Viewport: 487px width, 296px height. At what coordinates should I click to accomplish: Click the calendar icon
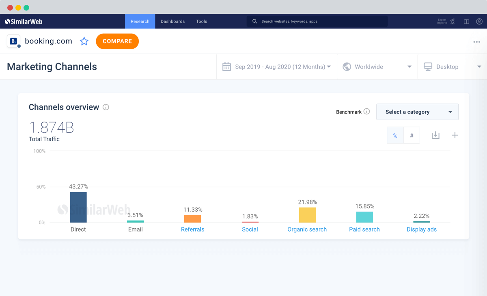(x=226, y=67)
